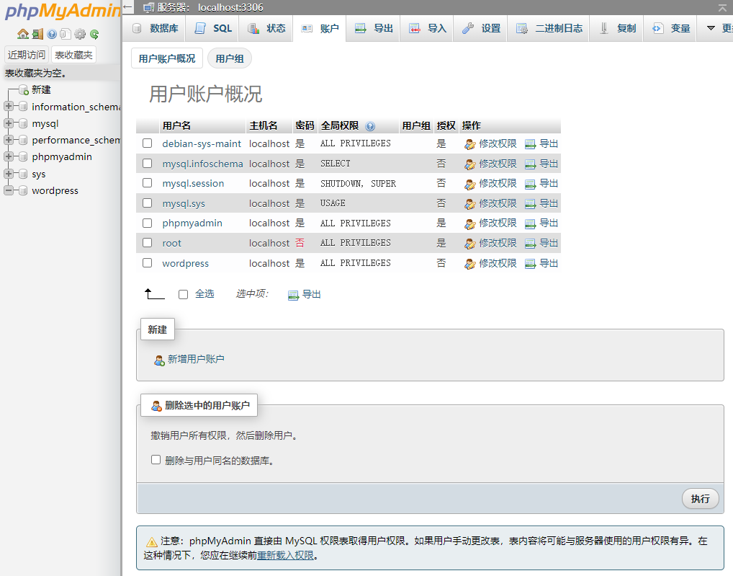
Task: Open the MySQL documentation pages icon
Action: pos(66,34)
